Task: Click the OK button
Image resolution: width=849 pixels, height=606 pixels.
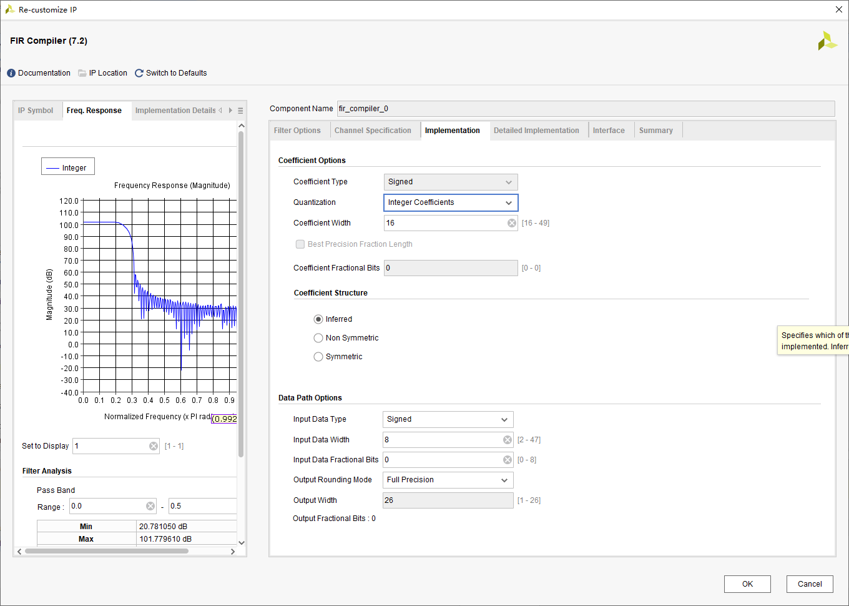Action: (x=747, y=584)
